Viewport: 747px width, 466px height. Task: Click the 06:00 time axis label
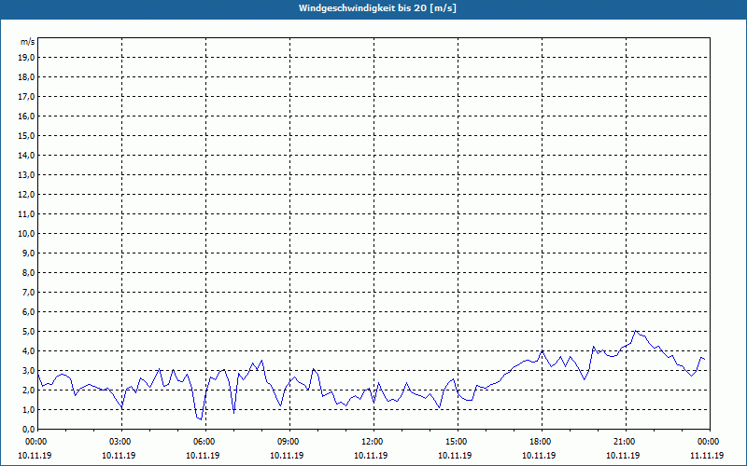tap(205, 442)
